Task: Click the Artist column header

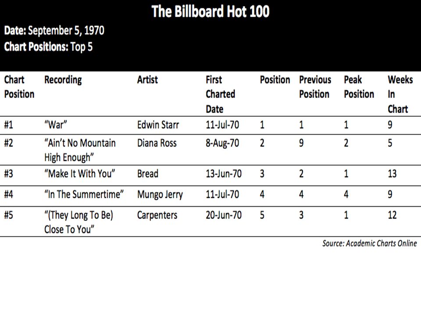Action: [x=147, y=80]
